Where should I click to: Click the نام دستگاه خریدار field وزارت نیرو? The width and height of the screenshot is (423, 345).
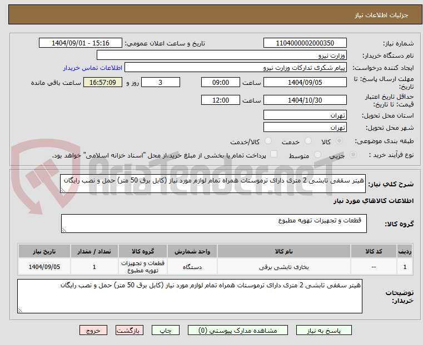click(x=221, y=55)
